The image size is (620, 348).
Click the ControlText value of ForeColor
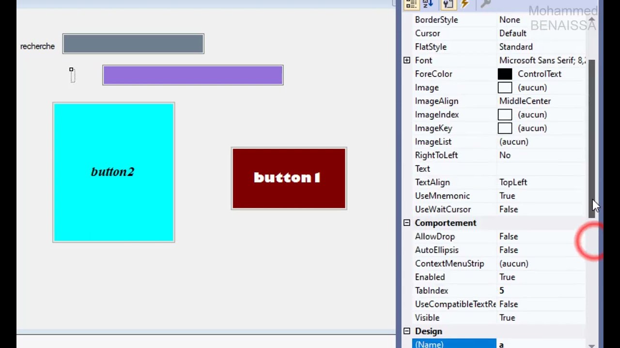pyautogui.click(x=540, y=74)
